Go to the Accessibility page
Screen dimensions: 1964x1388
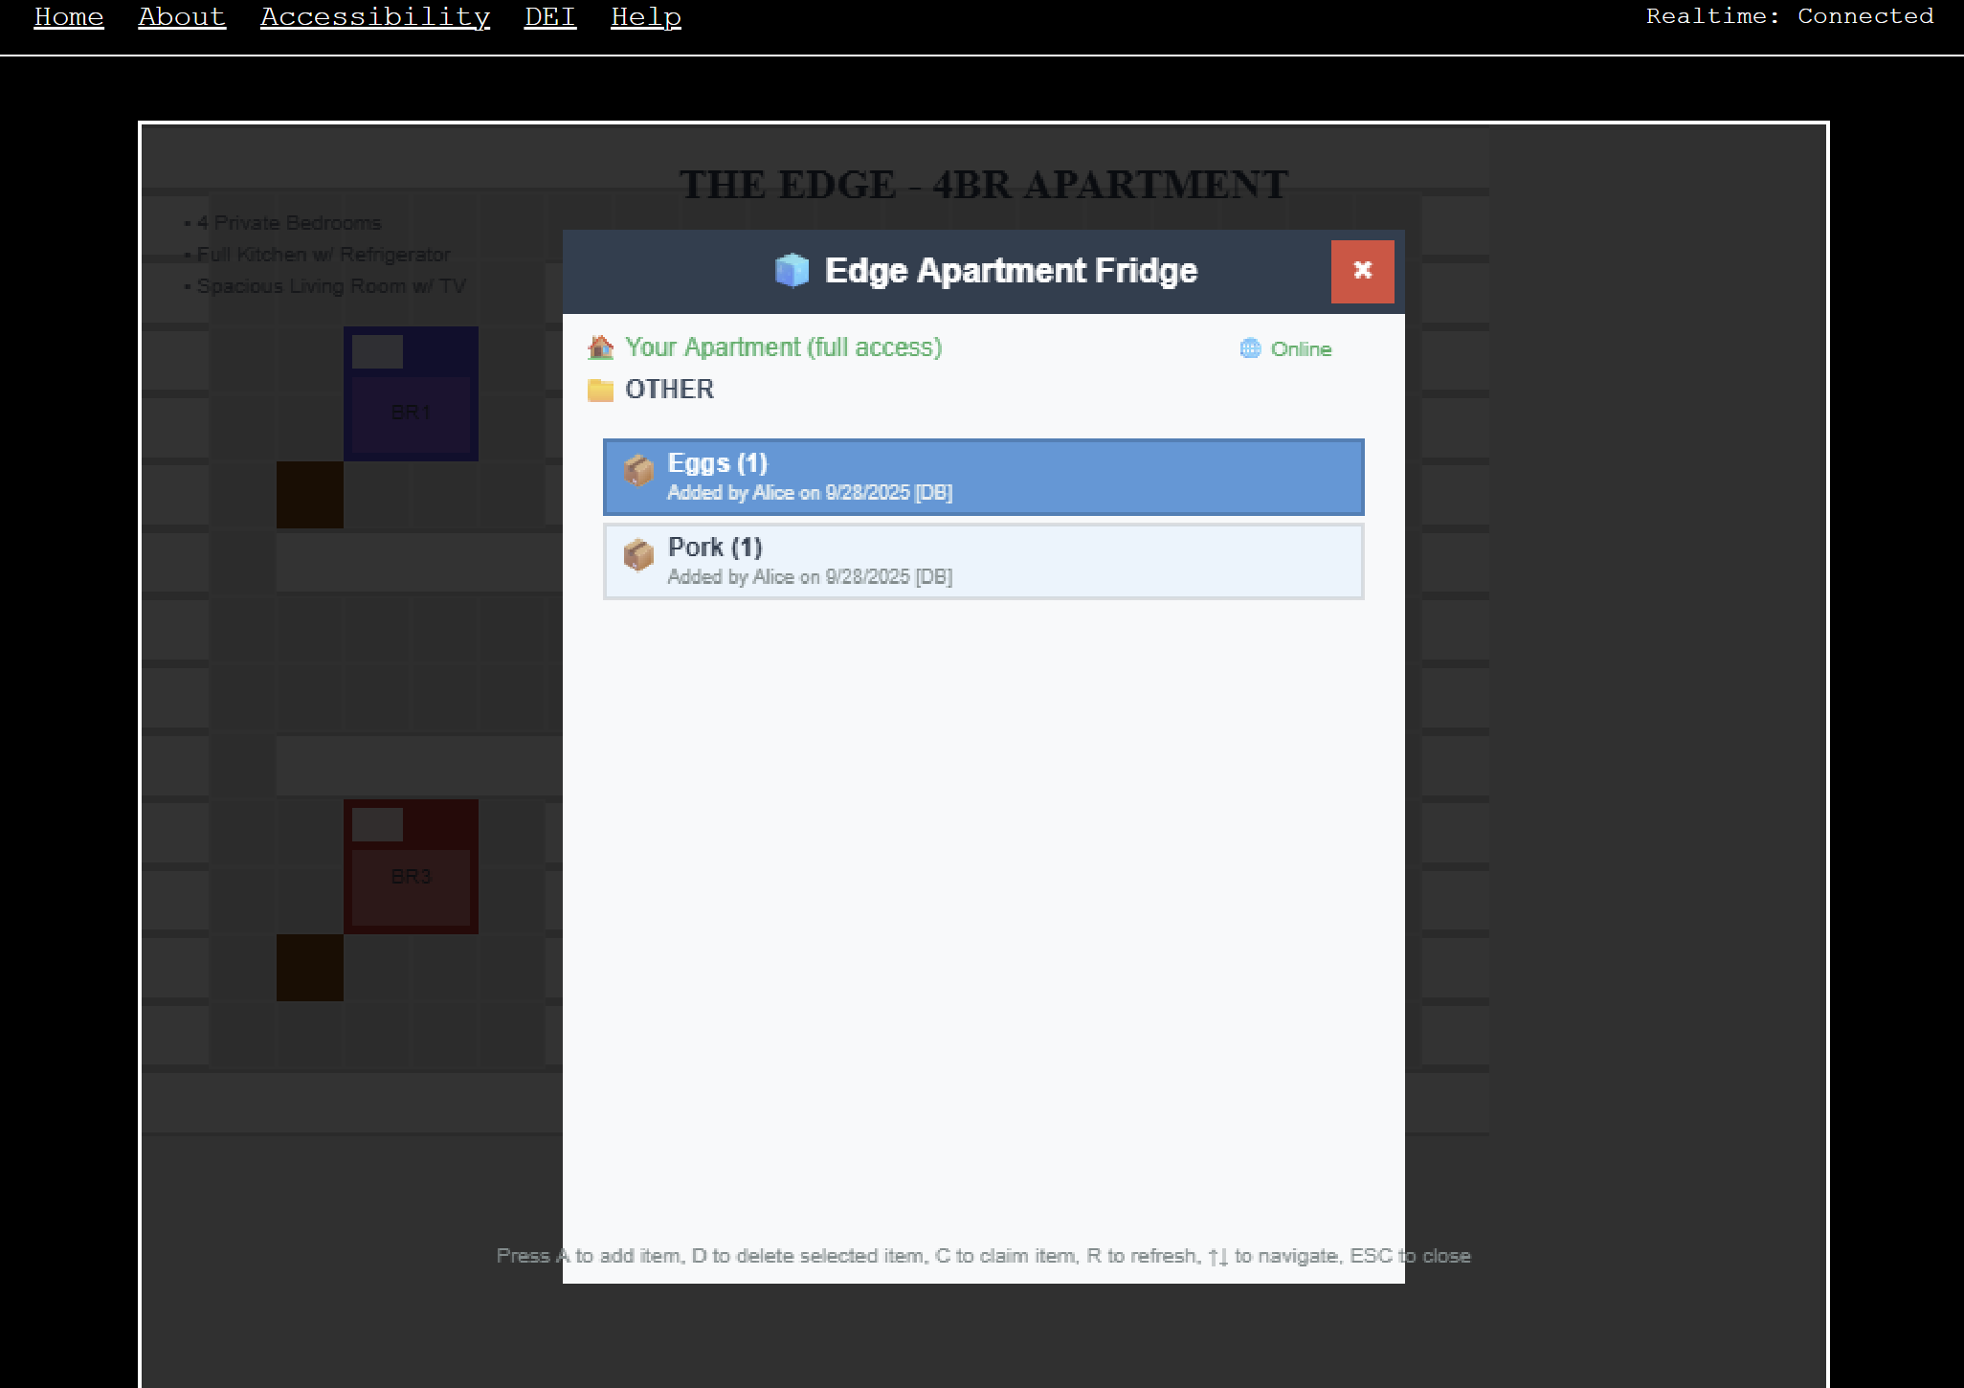(375, 17)
